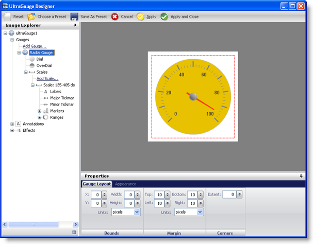Open Choose a Preset folder icon

point(31,16)
